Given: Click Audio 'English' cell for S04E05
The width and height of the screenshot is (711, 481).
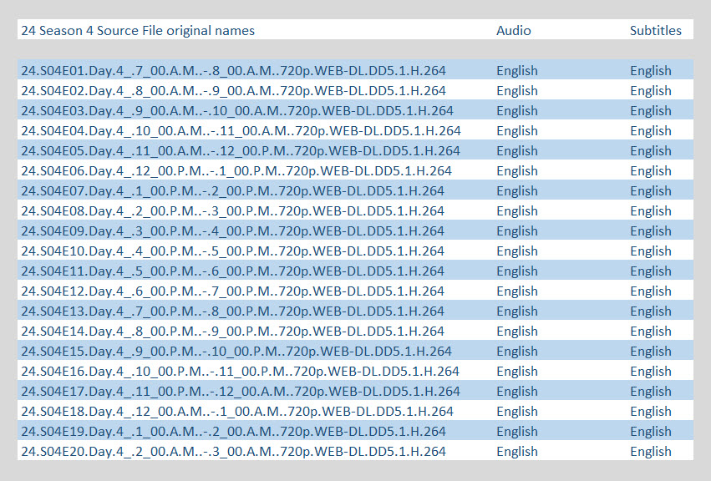Looking at the screenshot, I should pos(517,150).
